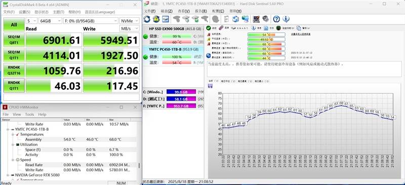Image resolution: width=405 pixels, height=185 pixels.
Task: Click the green checkmark overview tab icon
Action: (x=208, y=28)
